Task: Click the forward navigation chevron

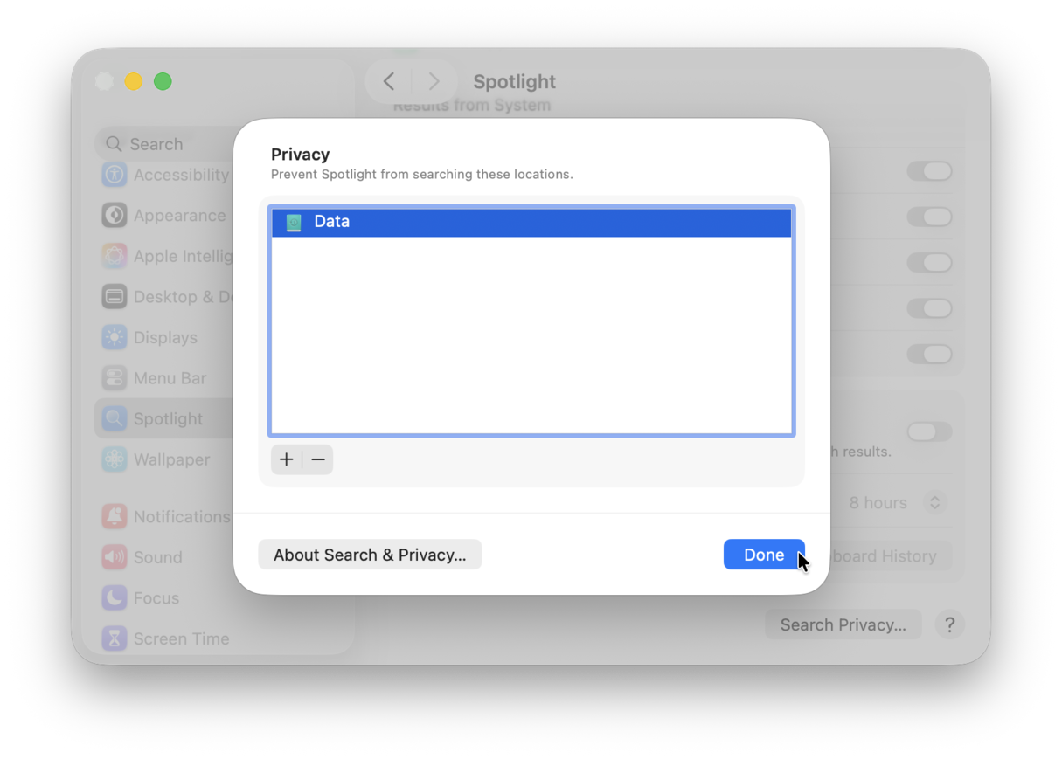Action: point(434,80)
